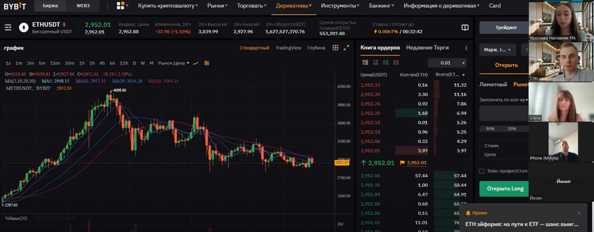Image resolution: width=594 pixels, height=232 pixels.
Task: Expand the Торговать menu
Action: point(252,6)
